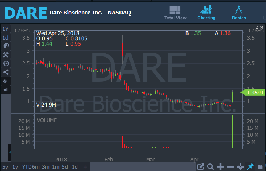The height and width of the screenshot is (171, 266).
Task: Click the Apr label on time axis
Action: click(194, 160)
